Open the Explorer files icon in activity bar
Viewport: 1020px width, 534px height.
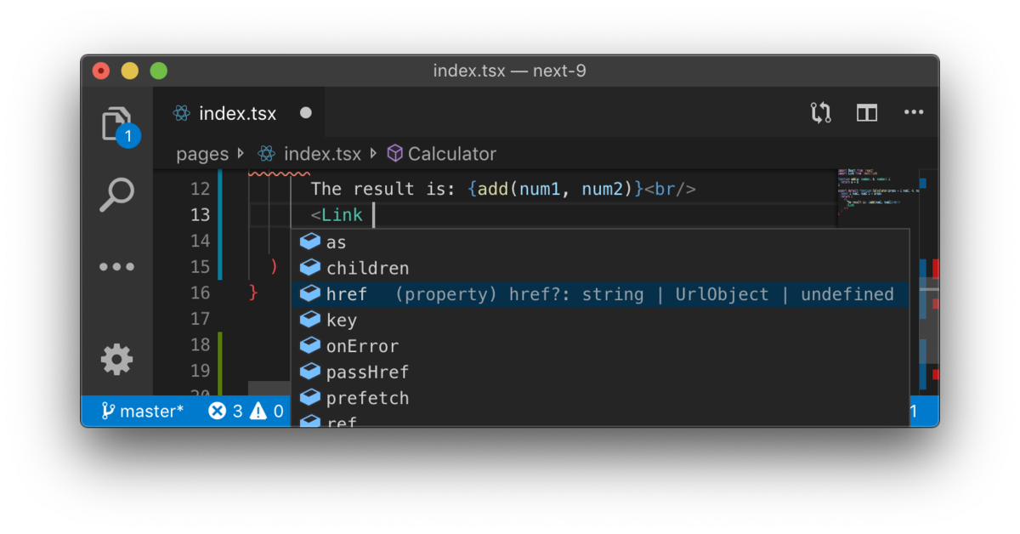[116, 124]
